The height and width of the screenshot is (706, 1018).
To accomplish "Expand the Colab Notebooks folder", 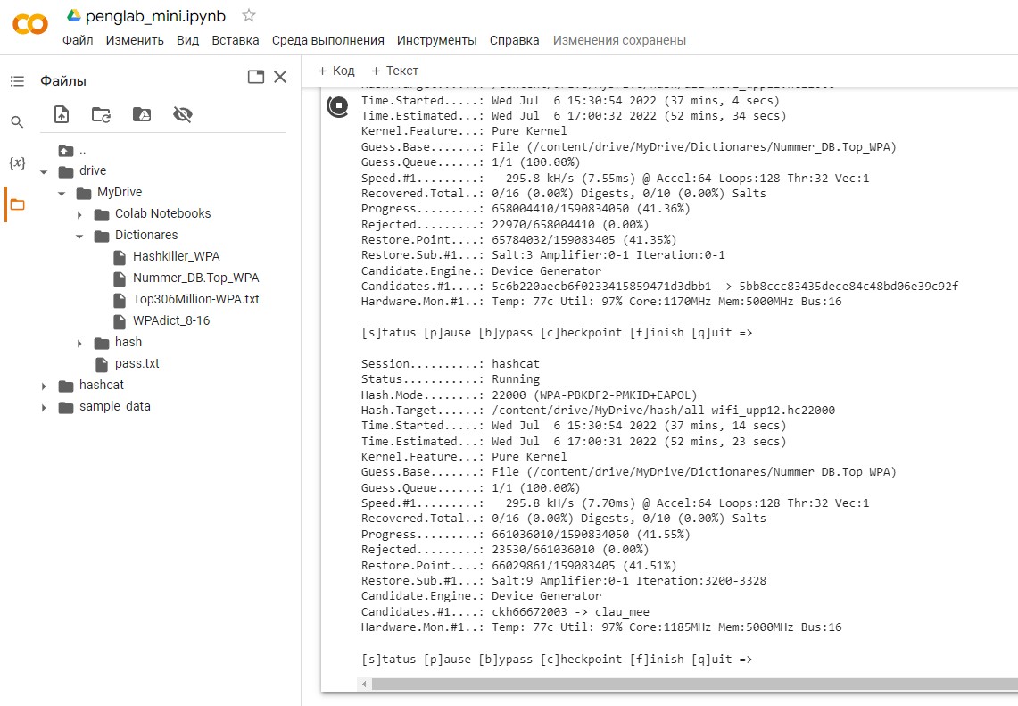I will [79, 214].
